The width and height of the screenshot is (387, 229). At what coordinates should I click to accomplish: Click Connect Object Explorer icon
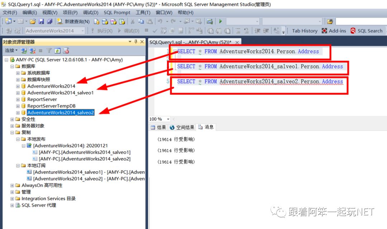pos(24,51)
